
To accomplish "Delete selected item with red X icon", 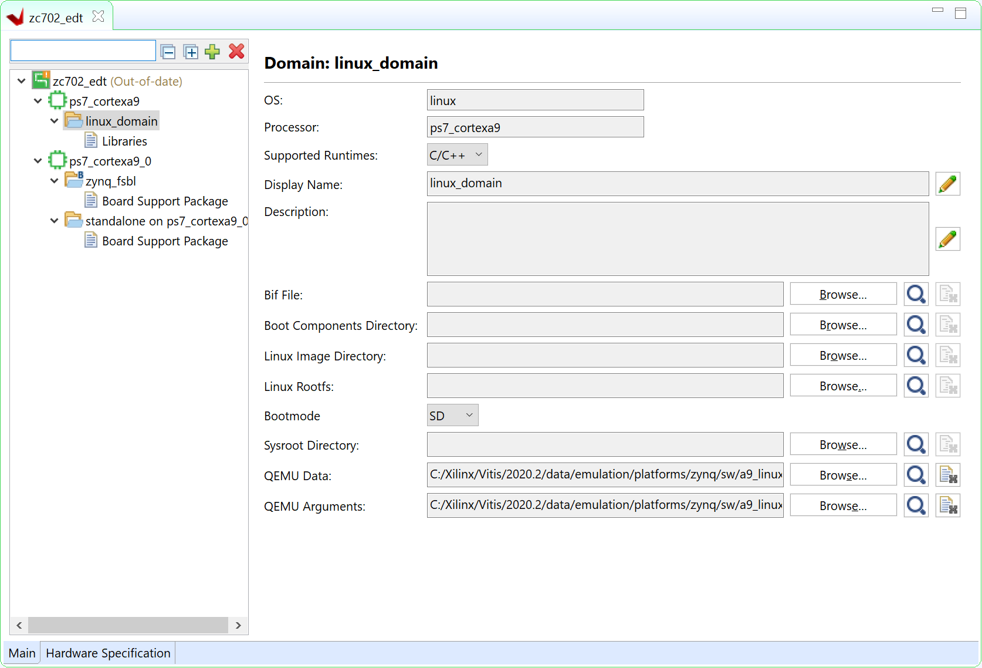I will click(236, 52).
